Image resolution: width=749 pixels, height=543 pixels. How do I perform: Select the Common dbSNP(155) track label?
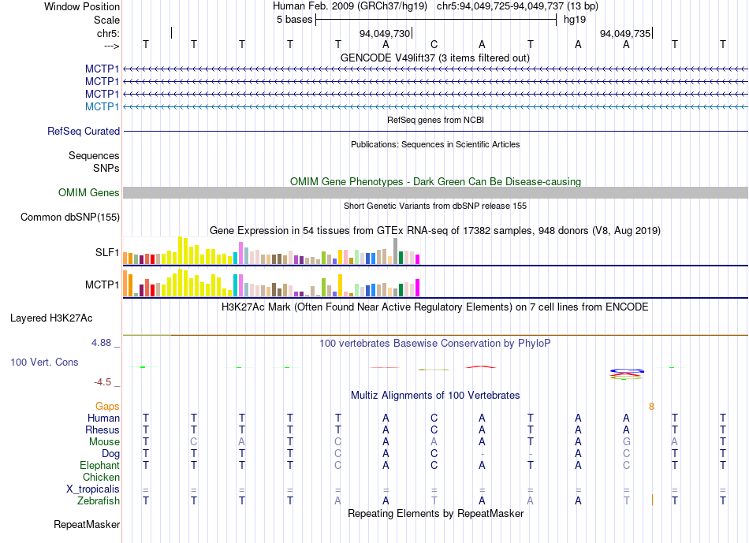tap(70, 217)
